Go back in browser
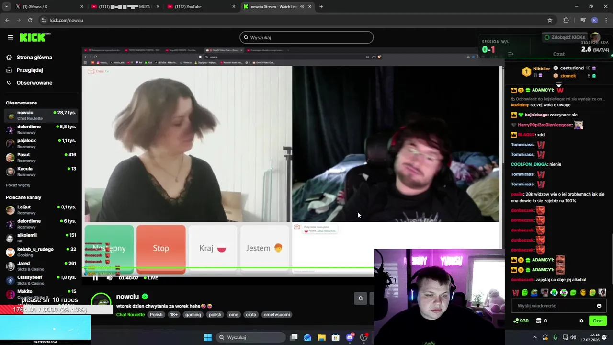613x345 pixels. pos(7,20)
